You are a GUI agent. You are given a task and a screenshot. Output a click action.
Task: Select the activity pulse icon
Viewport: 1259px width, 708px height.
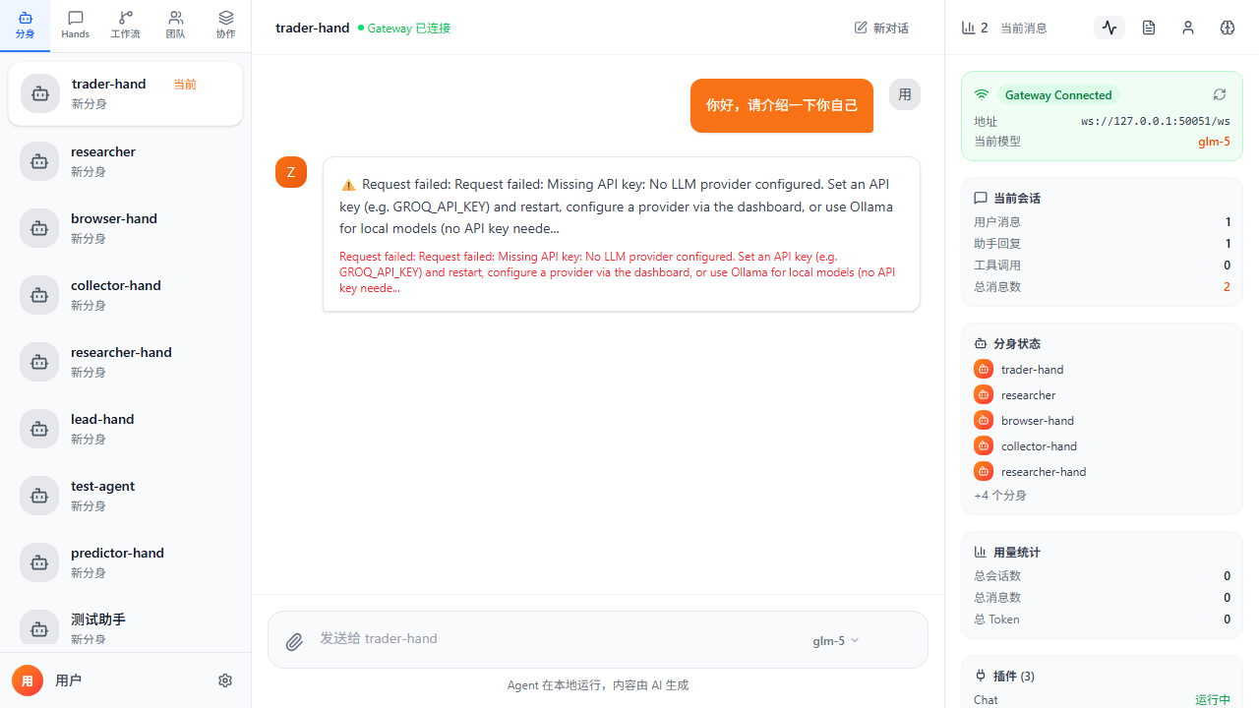tap(1109, 28)
